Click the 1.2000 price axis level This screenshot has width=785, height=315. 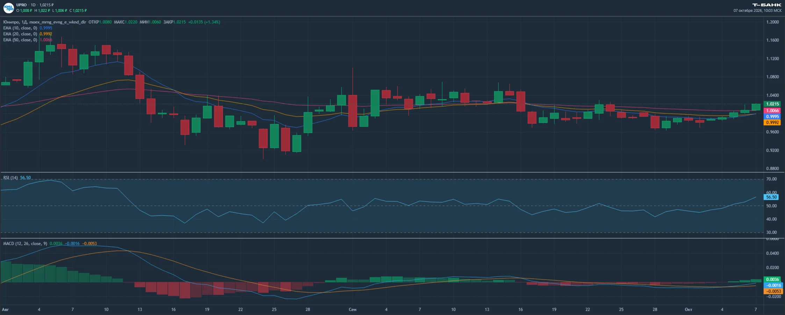772,22
